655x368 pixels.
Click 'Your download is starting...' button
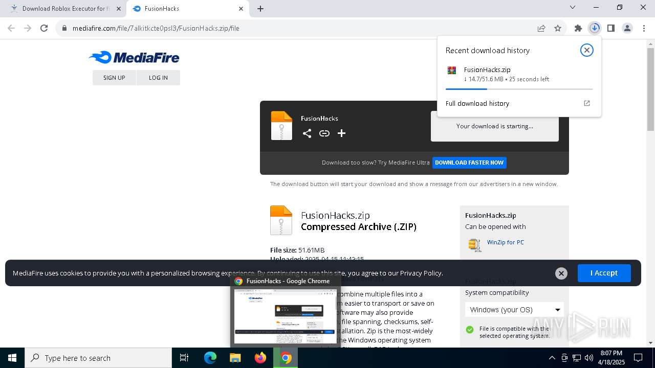495,126
